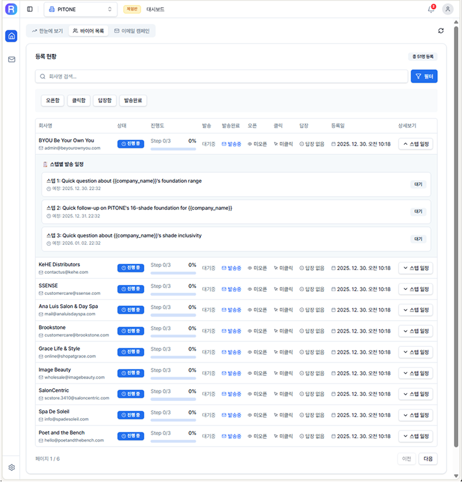Click the 회사명 column header
Screen dimensions: 462x482
tap(45, 126)
